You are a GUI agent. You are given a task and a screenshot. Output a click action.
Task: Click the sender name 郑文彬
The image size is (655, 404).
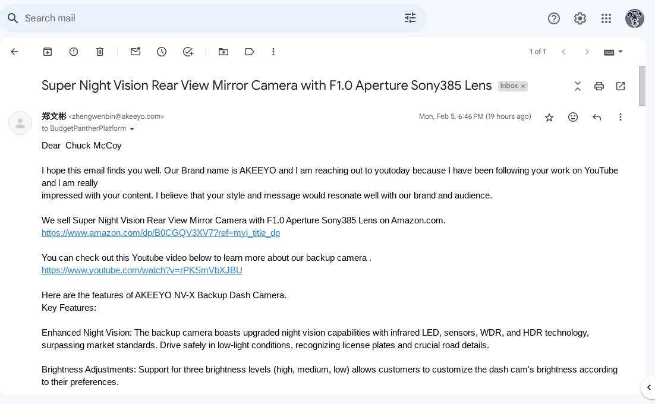pos(54,116)
